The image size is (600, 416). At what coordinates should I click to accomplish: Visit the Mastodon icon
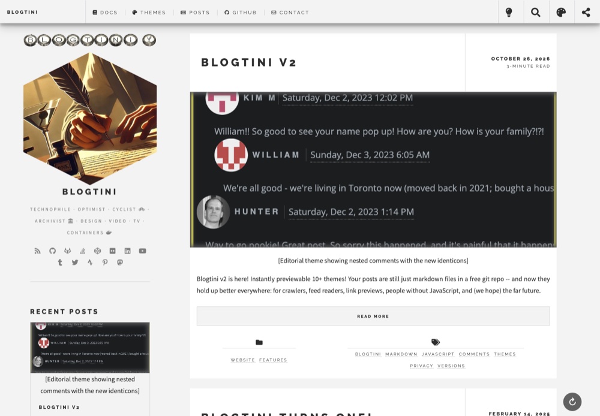coord(120,263)
